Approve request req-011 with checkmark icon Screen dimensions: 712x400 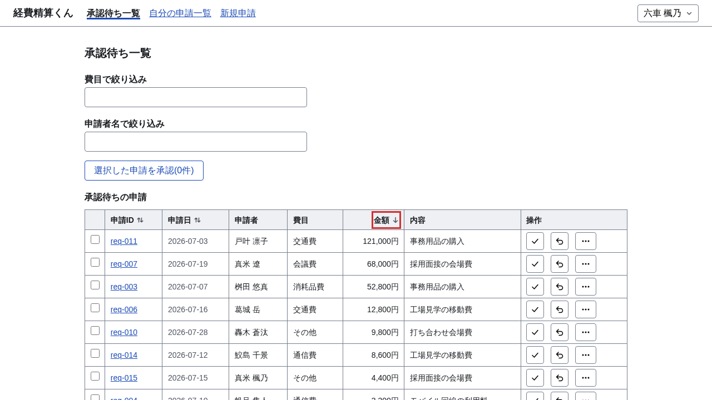(535, 241)
